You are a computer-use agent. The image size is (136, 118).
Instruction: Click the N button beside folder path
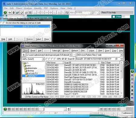24,55
